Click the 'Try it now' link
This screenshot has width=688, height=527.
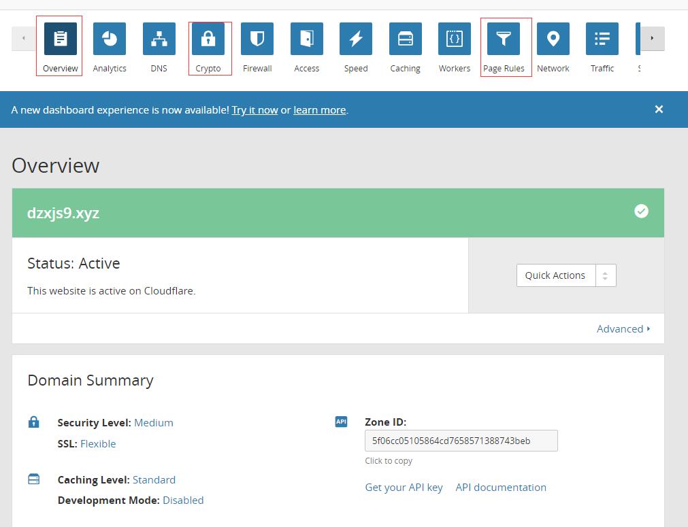point(255,110)
